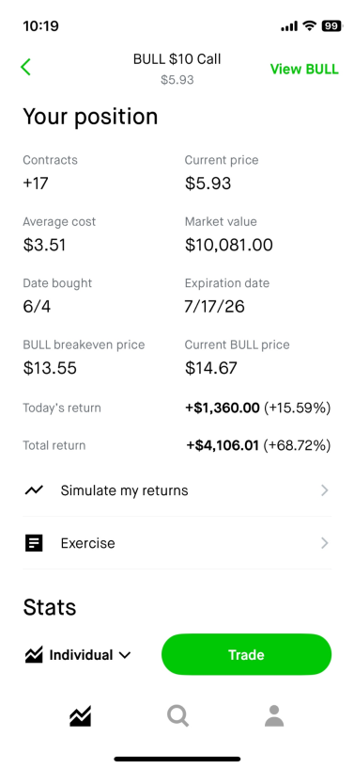Tap the home indicator bar
Viewport: 354px width, 769px height.
(x=177, y=760)
